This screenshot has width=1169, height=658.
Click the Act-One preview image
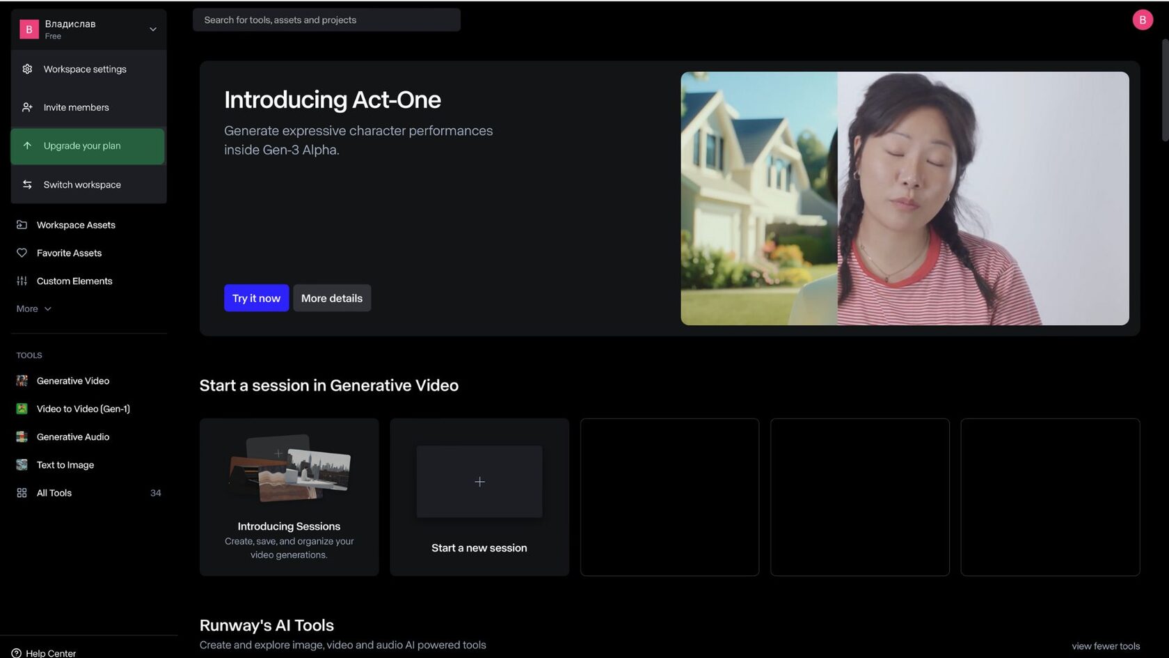[905, 198]
